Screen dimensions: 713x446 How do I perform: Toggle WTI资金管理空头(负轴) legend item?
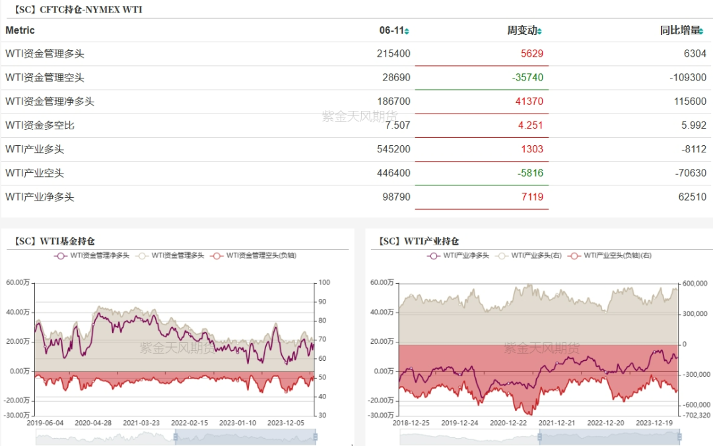tap(217, 255)
